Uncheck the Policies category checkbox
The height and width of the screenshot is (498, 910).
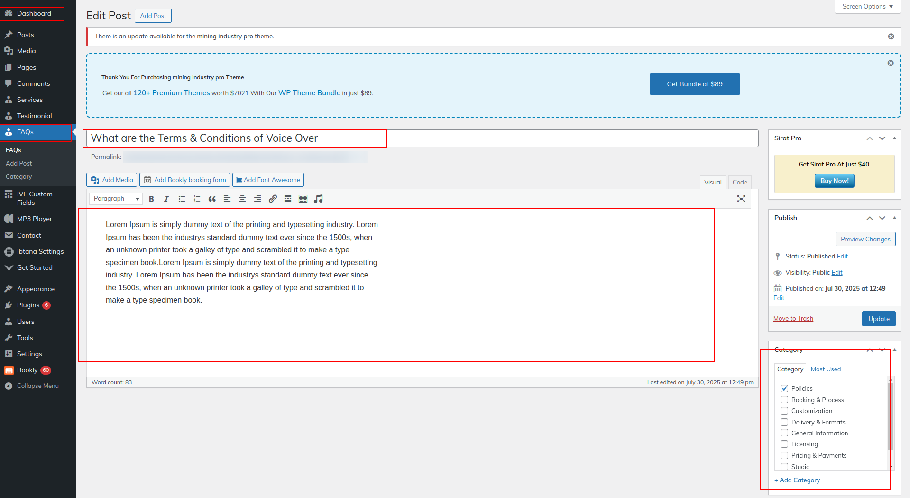pos(784,388)
